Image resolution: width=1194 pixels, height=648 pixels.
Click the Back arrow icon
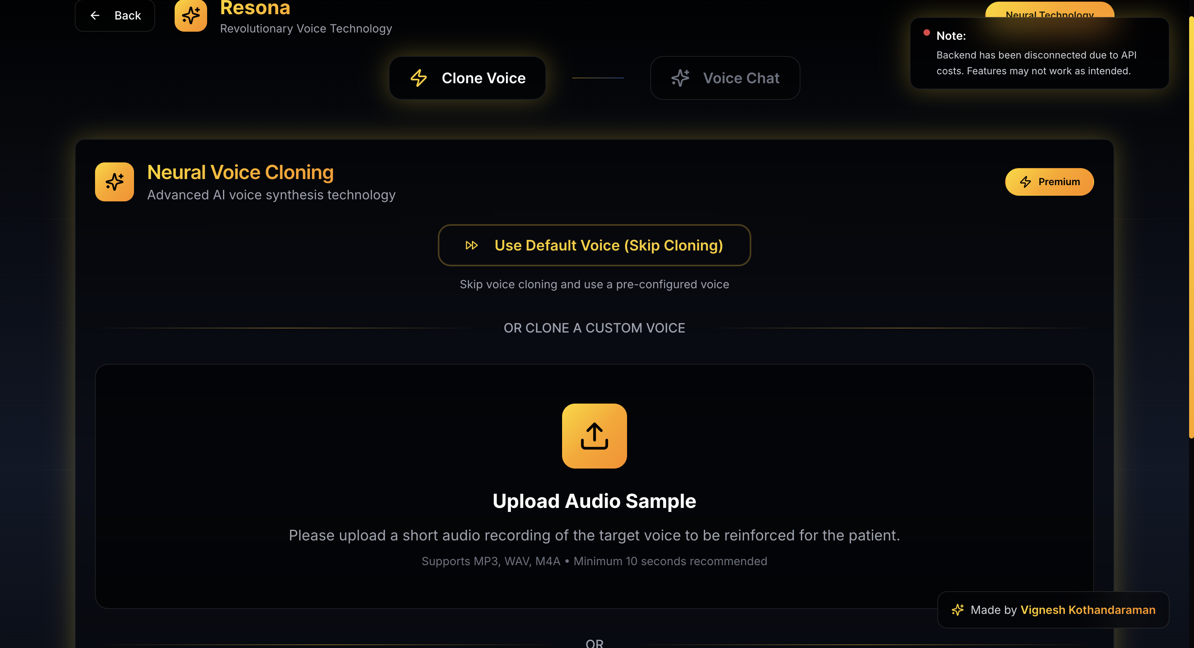[95, 16]
